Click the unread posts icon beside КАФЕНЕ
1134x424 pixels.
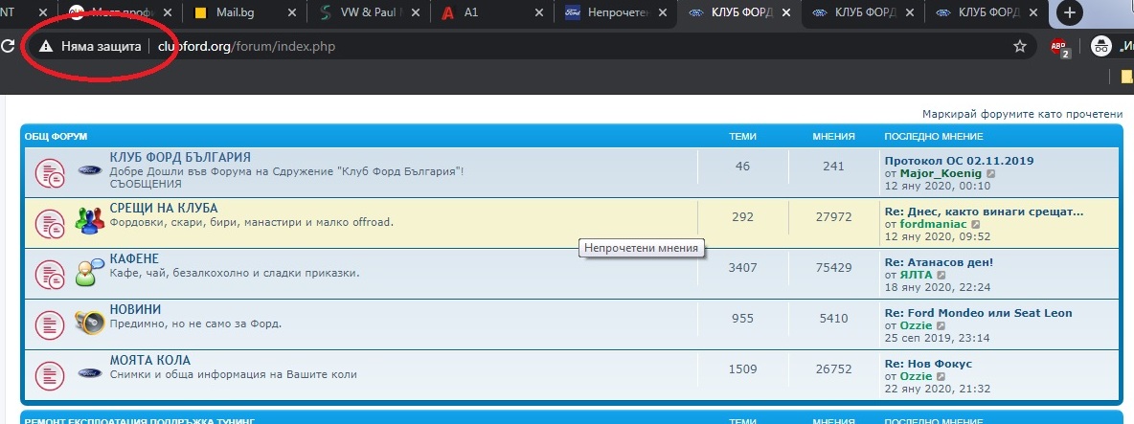point(50,273)
